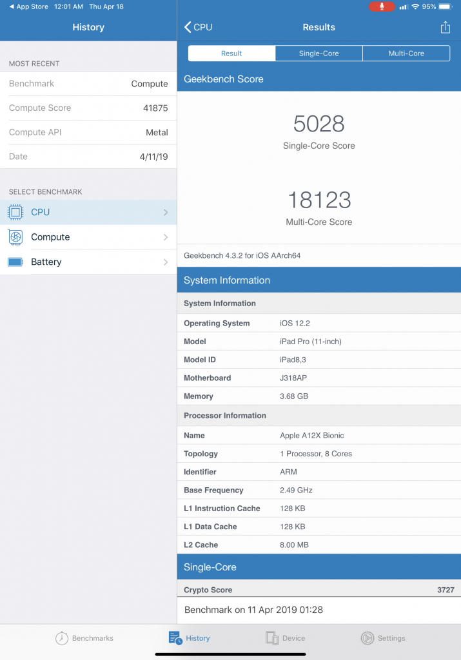Click the Benchmark Compute row

click(88, 84)
